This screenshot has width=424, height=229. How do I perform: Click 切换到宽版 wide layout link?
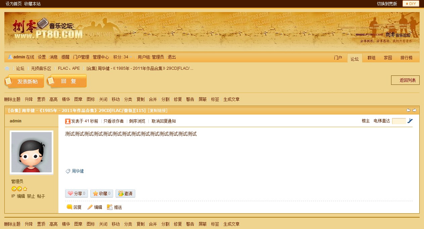tap(387, 4)
